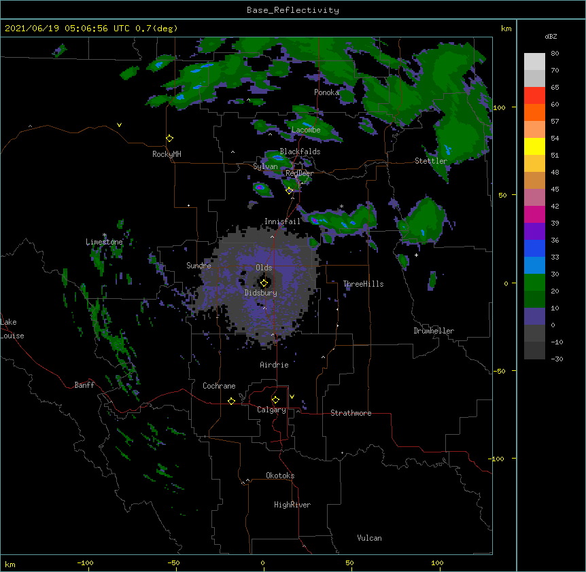Select the yellow diamond radar site at Olds

[x=264, y=283]
